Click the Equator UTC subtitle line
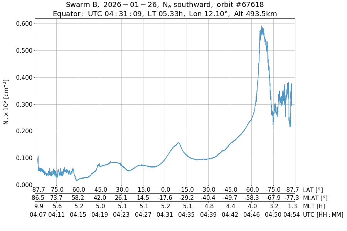 tap(165, 14)
